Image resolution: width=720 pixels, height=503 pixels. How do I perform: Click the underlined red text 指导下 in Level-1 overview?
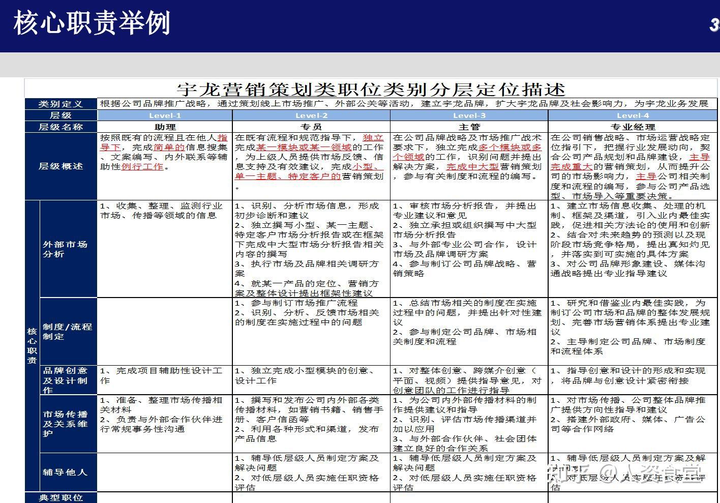click(x=164, y=142)
